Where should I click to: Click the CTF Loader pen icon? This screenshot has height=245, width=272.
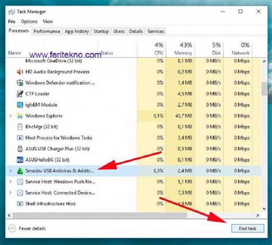20,94
